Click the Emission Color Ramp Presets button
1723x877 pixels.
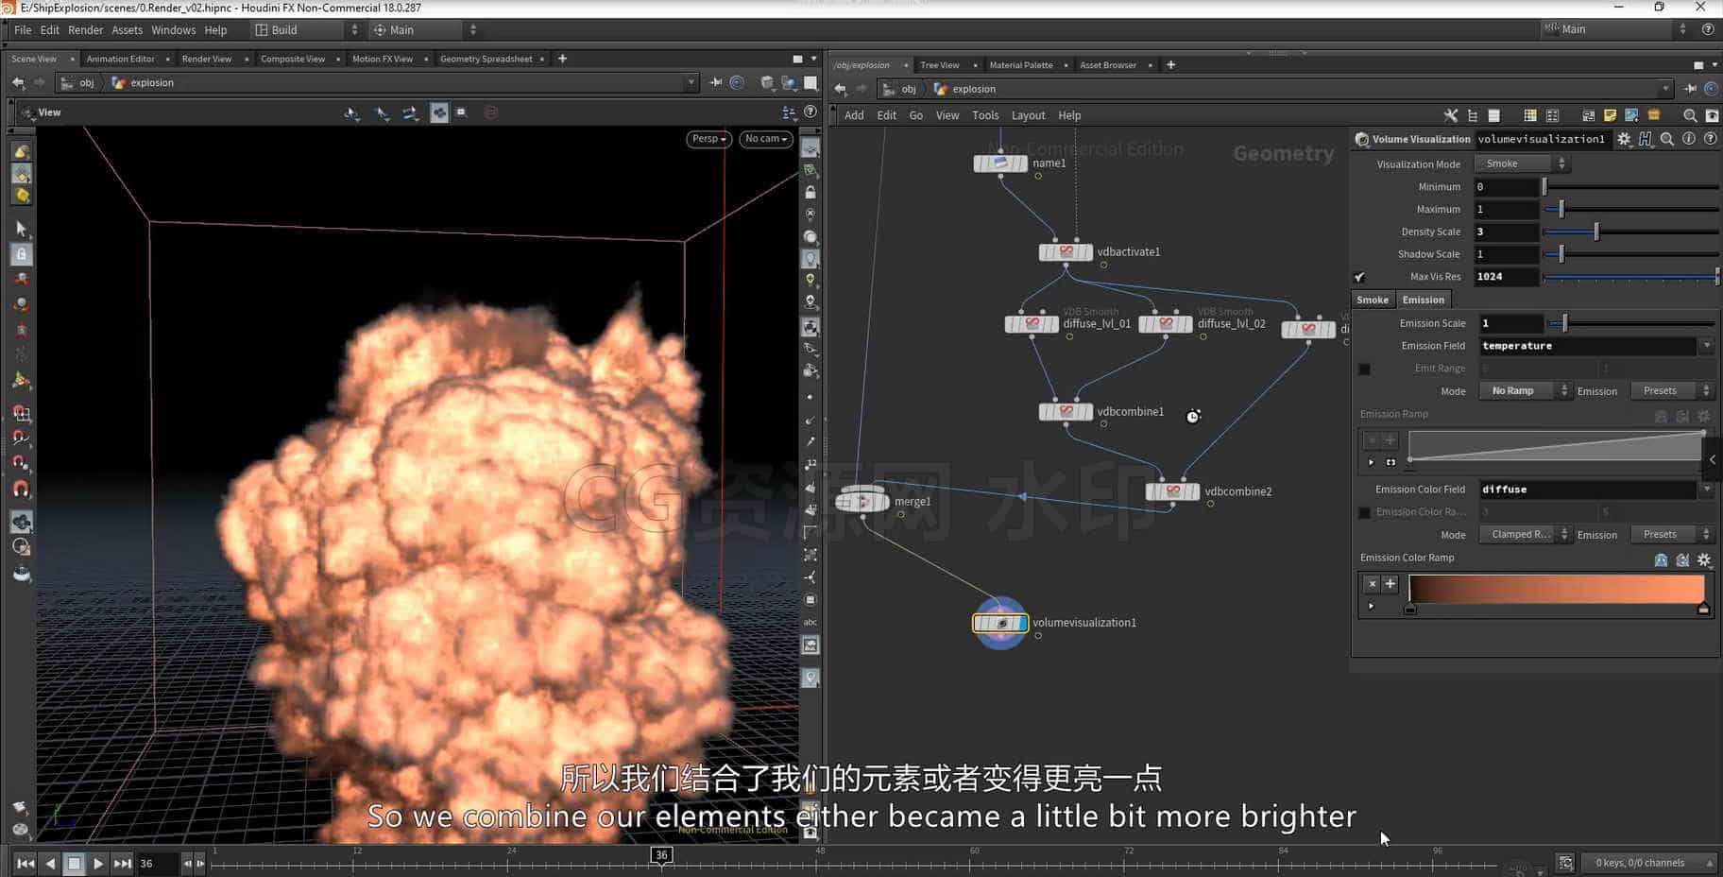(x=1670, y=535)
